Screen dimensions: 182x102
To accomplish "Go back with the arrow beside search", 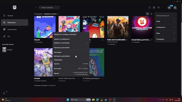I will click(x=36, y=8).
